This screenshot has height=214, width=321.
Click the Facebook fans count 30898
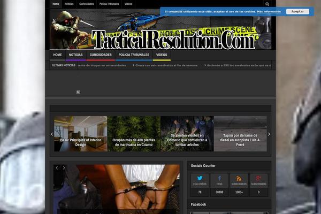tap(219, 192)
